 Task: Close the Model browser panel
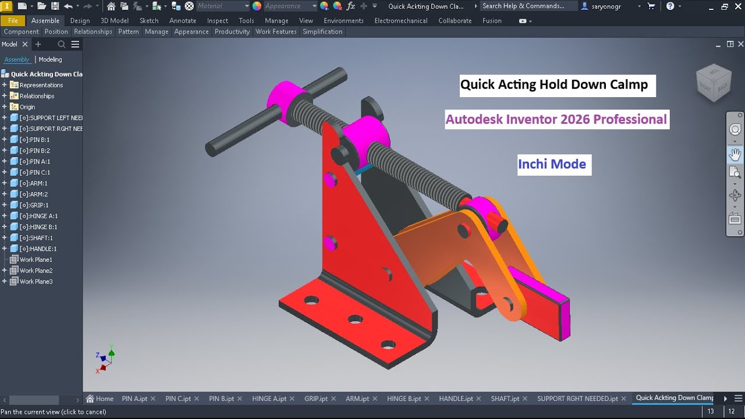pyautogui.click(x=25, y=44)
